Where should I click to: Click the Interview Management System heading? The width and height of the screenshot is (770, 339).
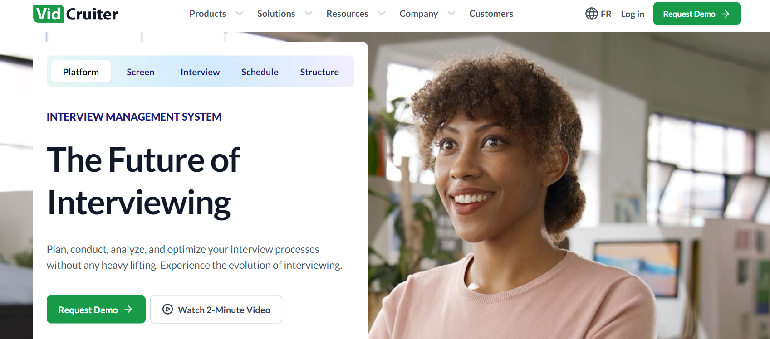tap(134, 117)
